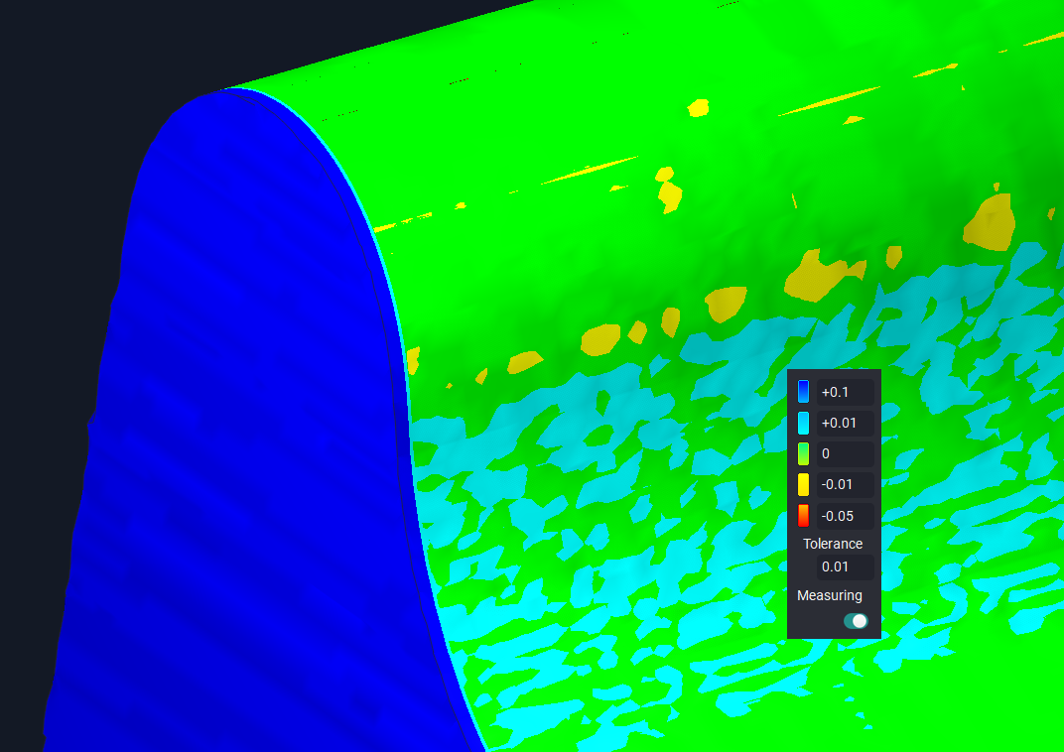Select the cyan +0.01 color swatch
The height and width of the screenshot is (752, 1064).
[803, 423]
